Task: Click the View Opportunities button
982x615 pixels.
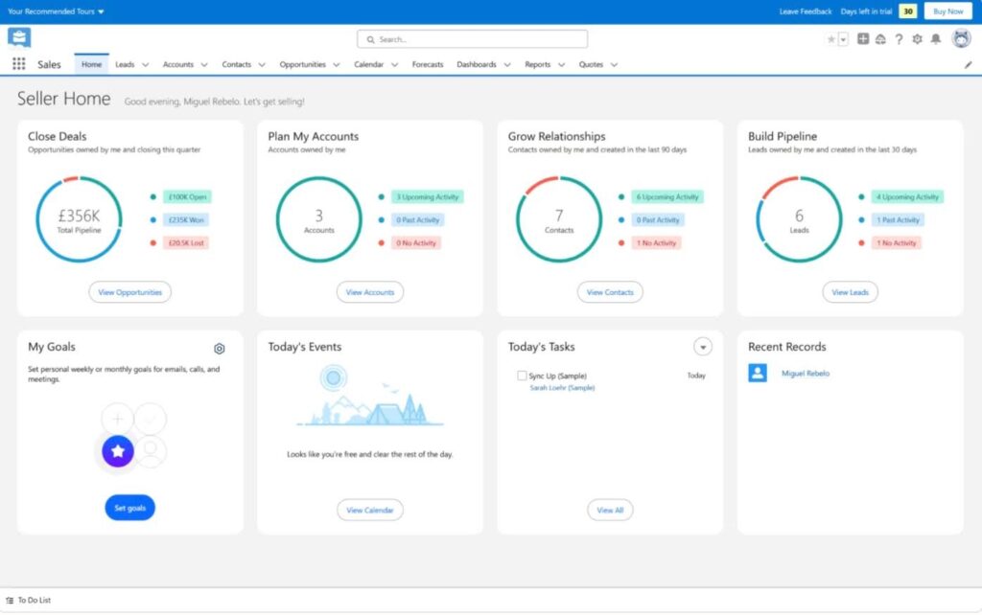Action: 130,292
